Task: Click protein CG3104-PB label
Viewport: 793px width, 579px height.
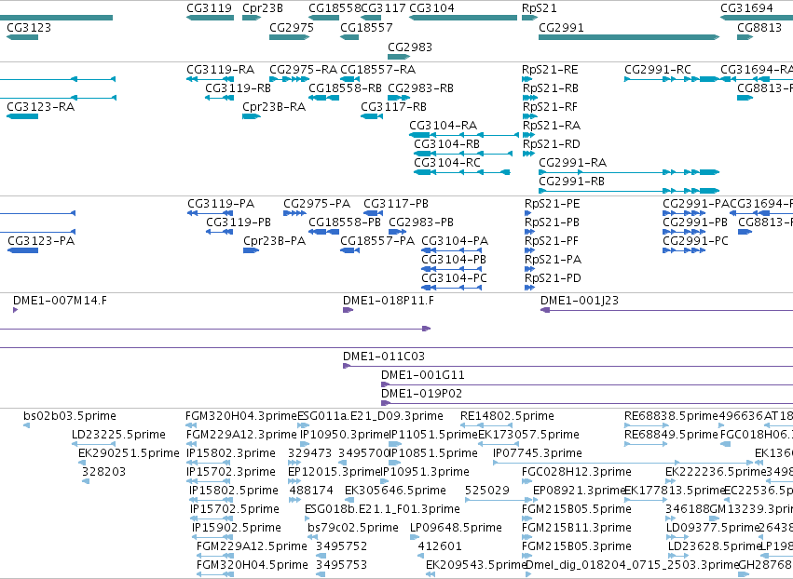Action: point(454,260)
